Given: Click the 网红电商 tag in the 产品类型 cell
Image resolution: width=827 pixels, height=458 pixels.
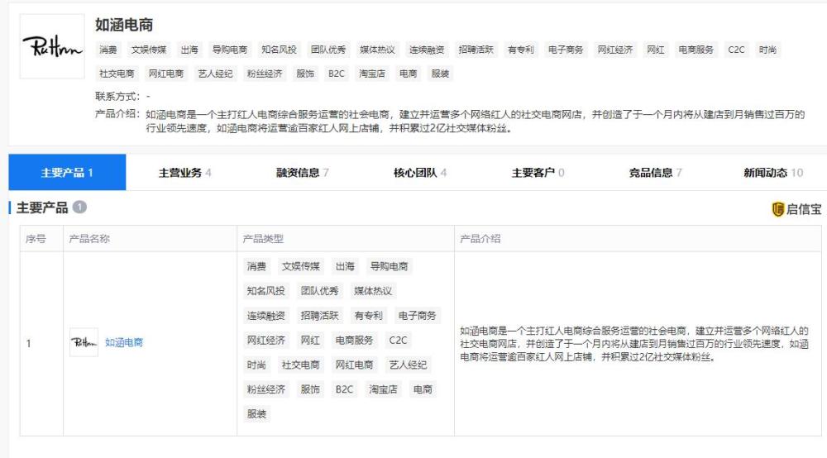Looking at the screenshot, I should coord(354,365).
